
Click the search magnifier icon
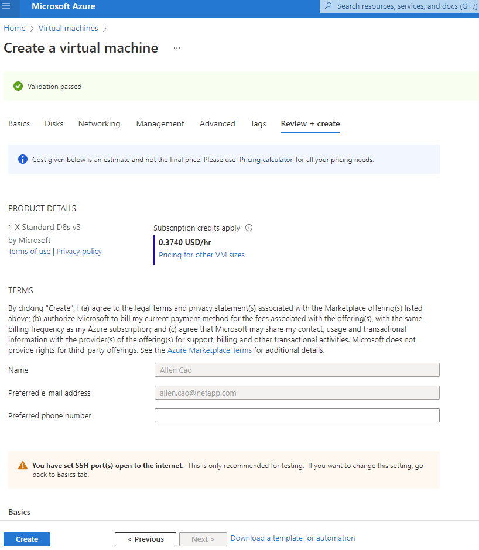pos(328,6)
